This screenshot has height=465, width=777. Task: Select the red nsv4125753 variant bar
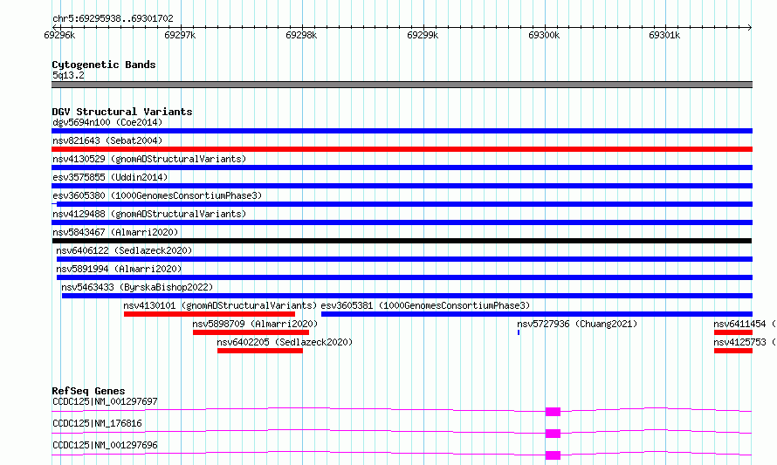click(x=733, y=351)
